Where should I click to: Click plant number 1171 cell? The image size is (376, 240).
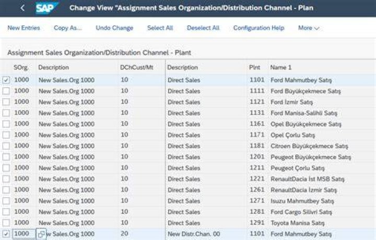tap(257, 135)
